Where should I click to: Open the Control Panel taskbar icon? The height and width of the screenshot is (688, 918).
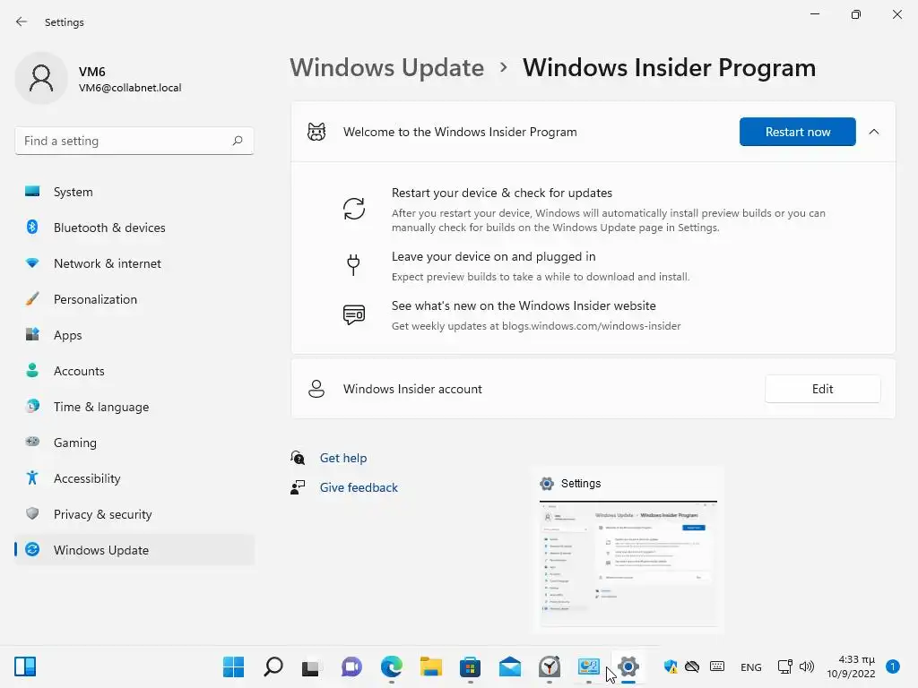(588, 666)
